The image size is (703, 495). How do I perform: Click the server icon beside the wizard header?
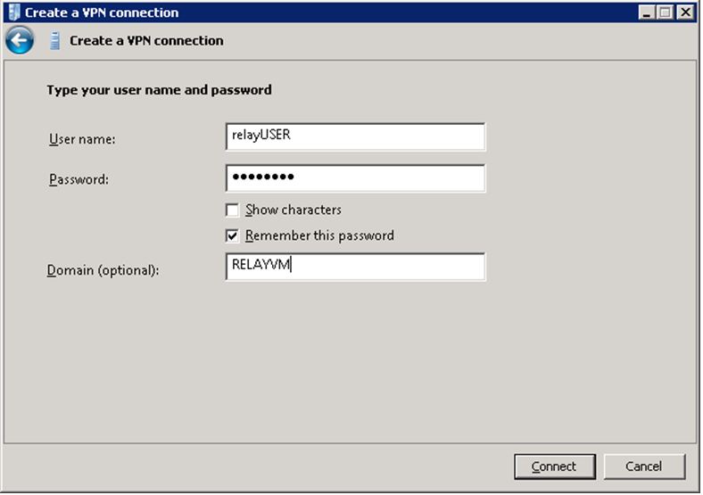pos(54,41)
